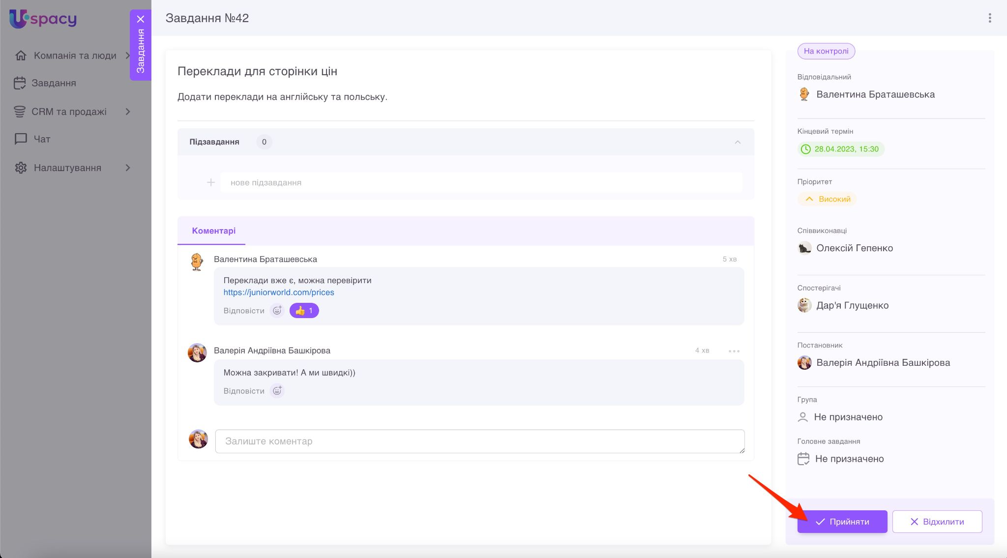
Task: Click the deadline 28.04.2023 badge
Action: (840, 149)
